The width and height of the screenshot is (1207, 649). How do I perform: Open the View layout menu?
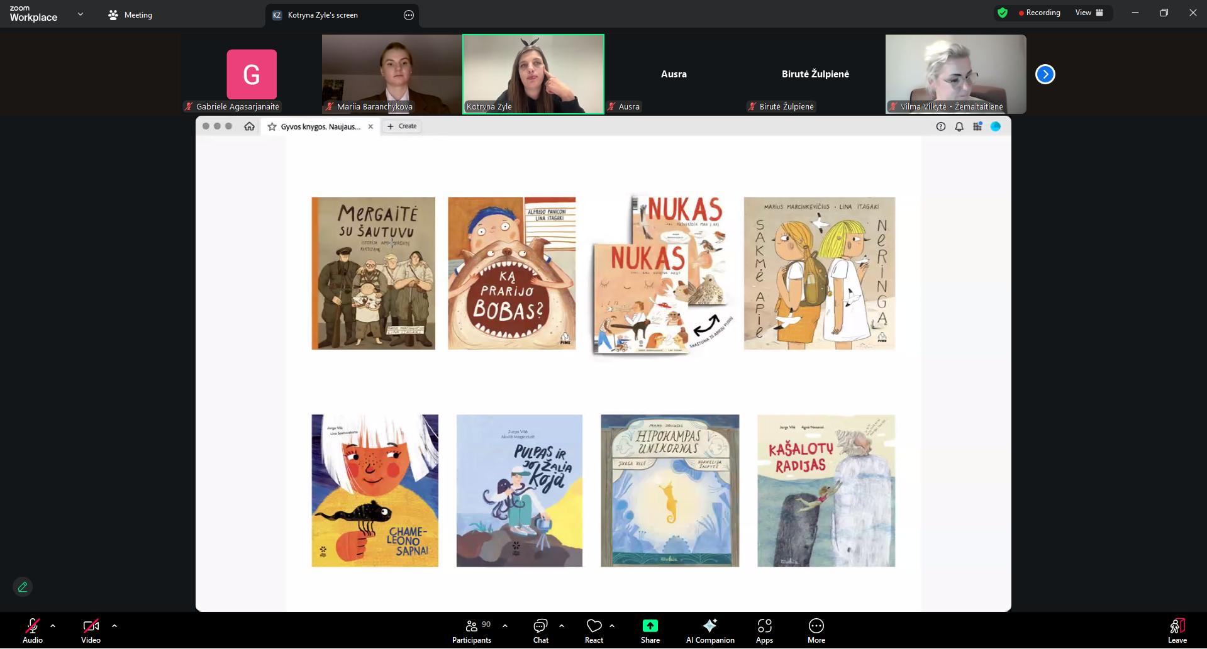[1089, 13]
